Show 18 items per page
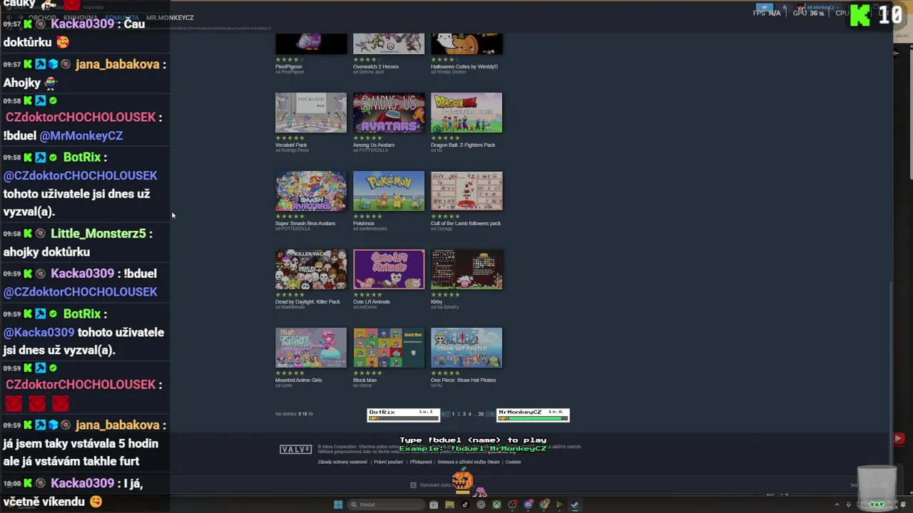Image resolution: width=913 pixels, height=513 pixels. 305,414
